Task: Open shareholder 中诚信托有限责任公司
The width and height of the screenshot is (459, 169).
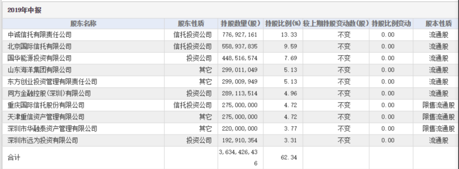Action: [x=40, y=35]
